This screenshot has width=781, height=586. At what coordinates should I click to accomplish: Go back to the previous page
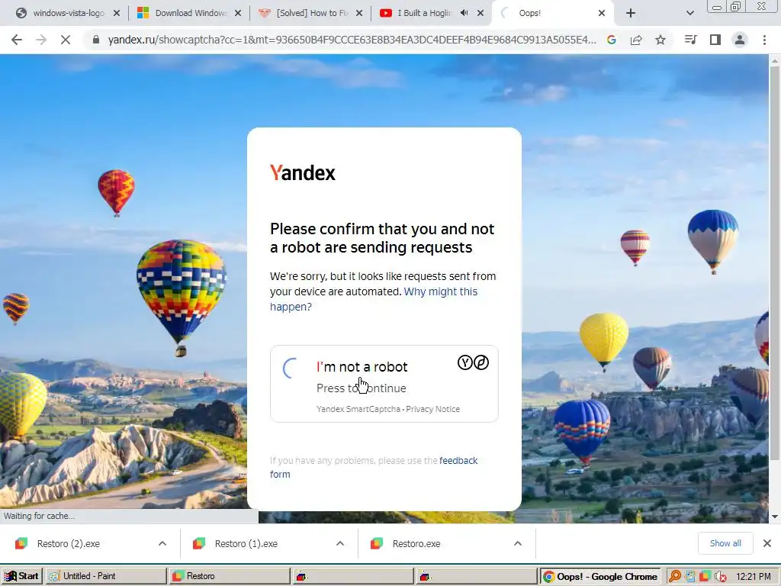(x=17, y=40)
